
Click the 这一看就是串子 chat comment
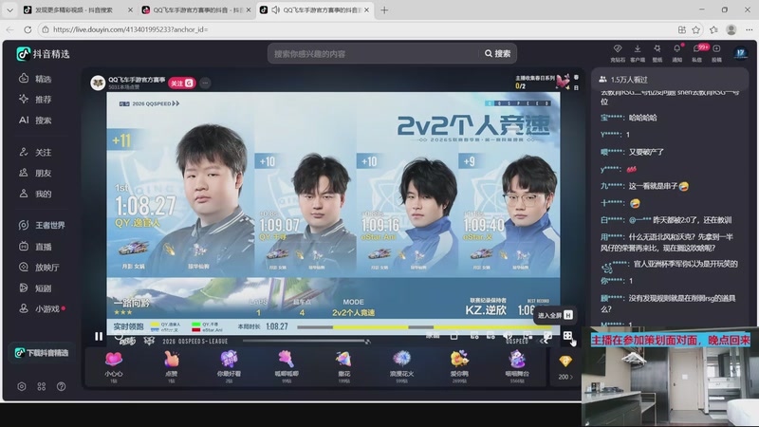pyautogui.click(x=658, y=186)
